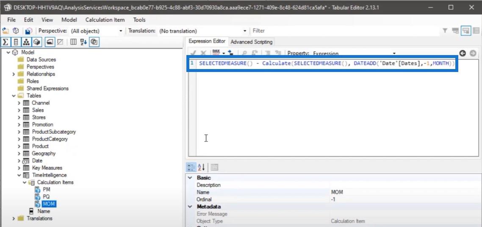Click the Filter input field
Image resolution: width=482 pixels, height=227 pixels.
[x=346, y=31]
